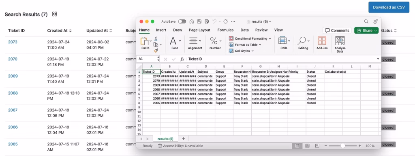Switch to the Formulas ribbon tab
The width and height of the screenshot is (415, 156).
click(x=225, y=30)
